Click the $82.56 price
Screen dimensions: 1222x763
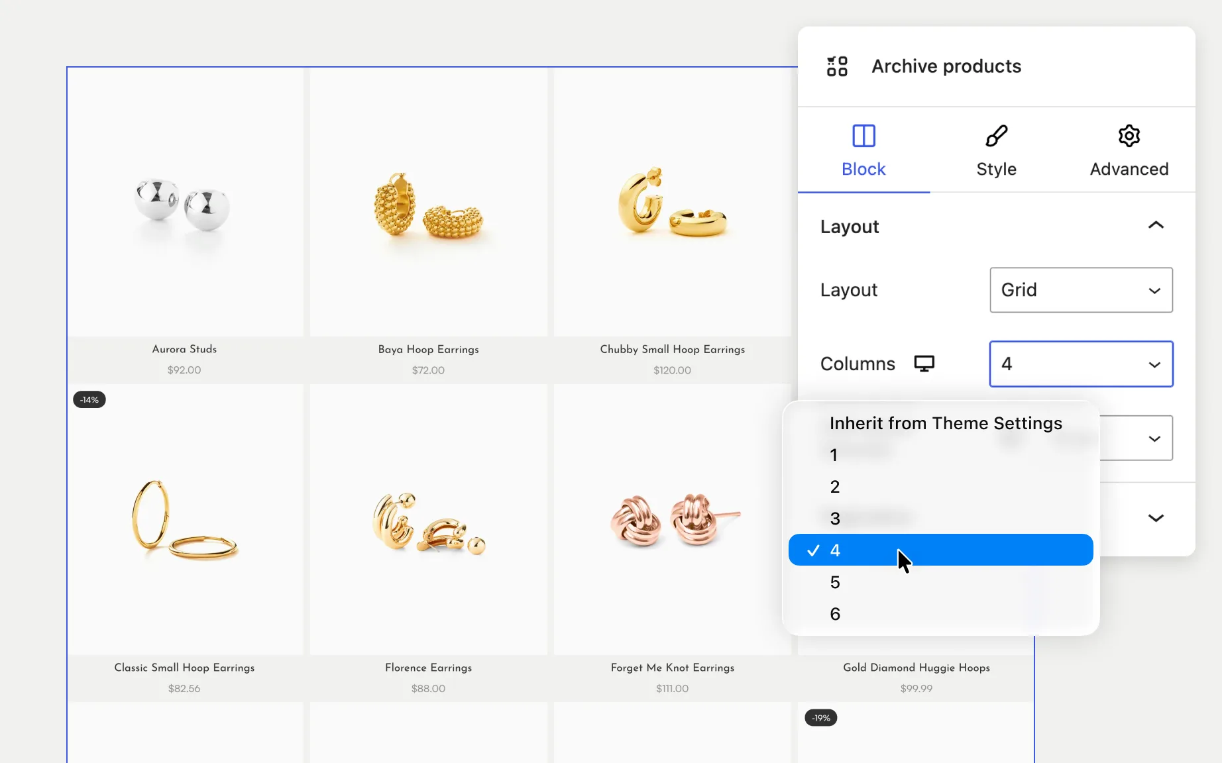coord(184,689)
